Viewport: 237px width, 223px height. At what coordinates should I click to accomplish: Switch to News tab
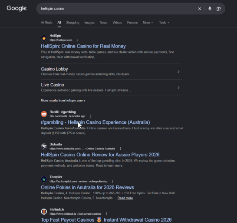[x=104, y=23]
